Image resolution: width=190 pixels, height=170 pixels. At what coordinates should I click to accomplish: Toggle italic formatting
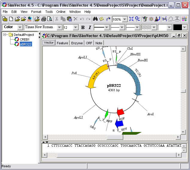pos(89,27)
